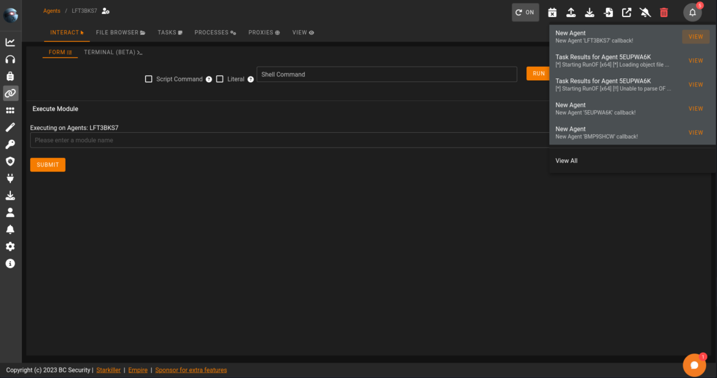Follow the Sponsor for extra features link
The height and width of the screenshot is (378, 717).
point(191,370)
